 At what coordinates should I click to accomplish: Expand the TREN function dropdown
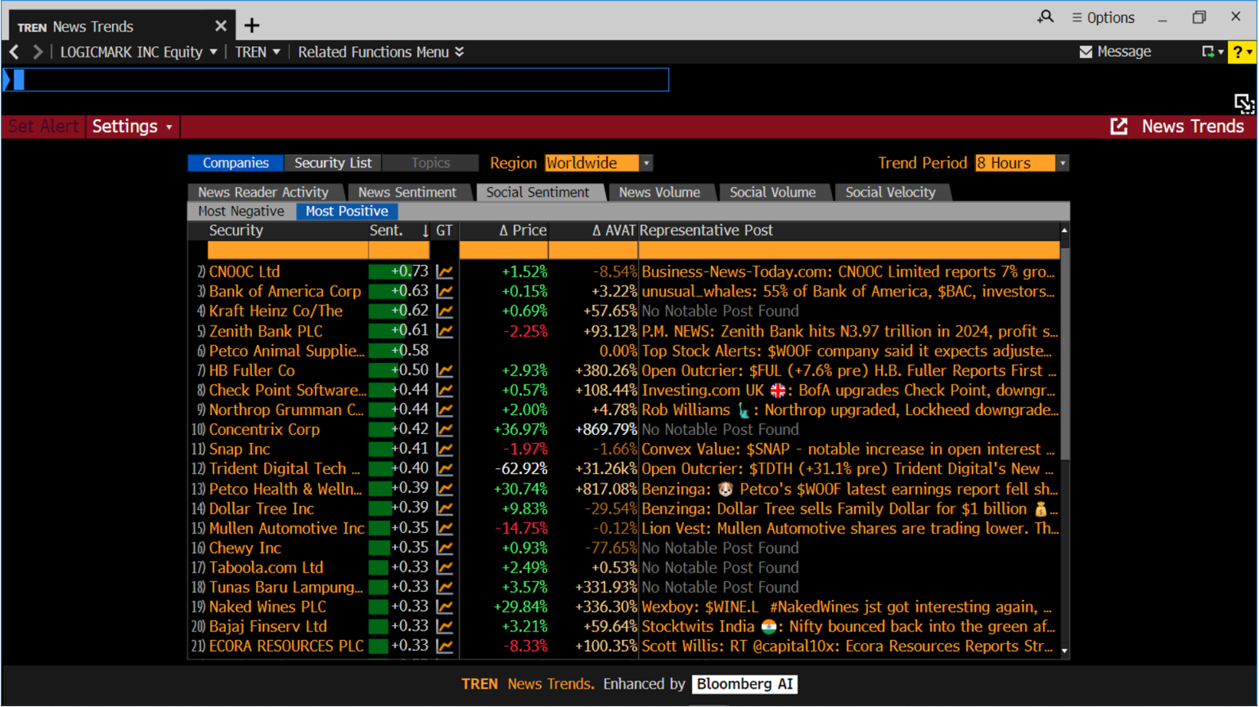pyautogui.click(x=276, y=52)
